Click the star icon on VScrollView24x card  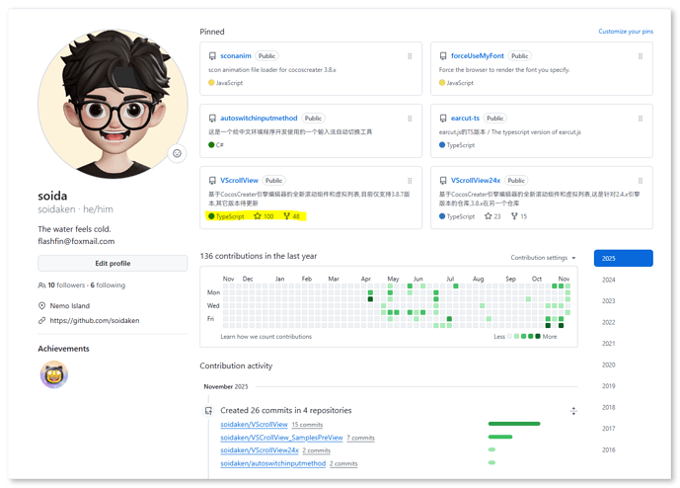pyautogui.click(x=489, y=215)
